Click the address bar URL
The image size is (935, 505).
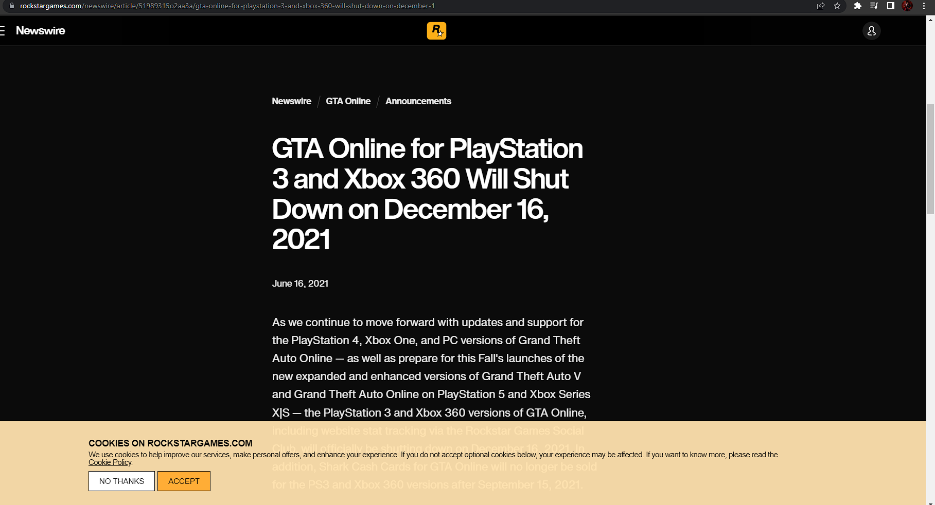pyautogui.click(x=227, y=6)
